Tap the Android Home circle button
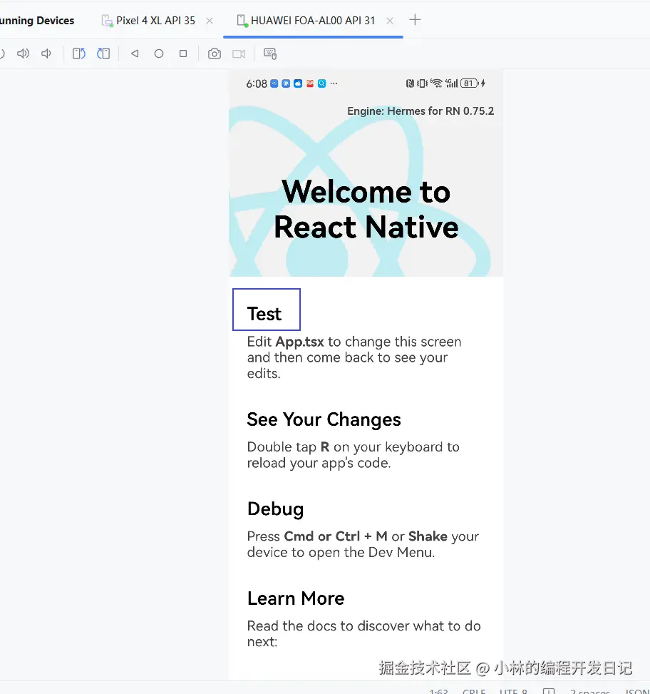The height and width of the screenshot is (694, 650). pos(159,53)
